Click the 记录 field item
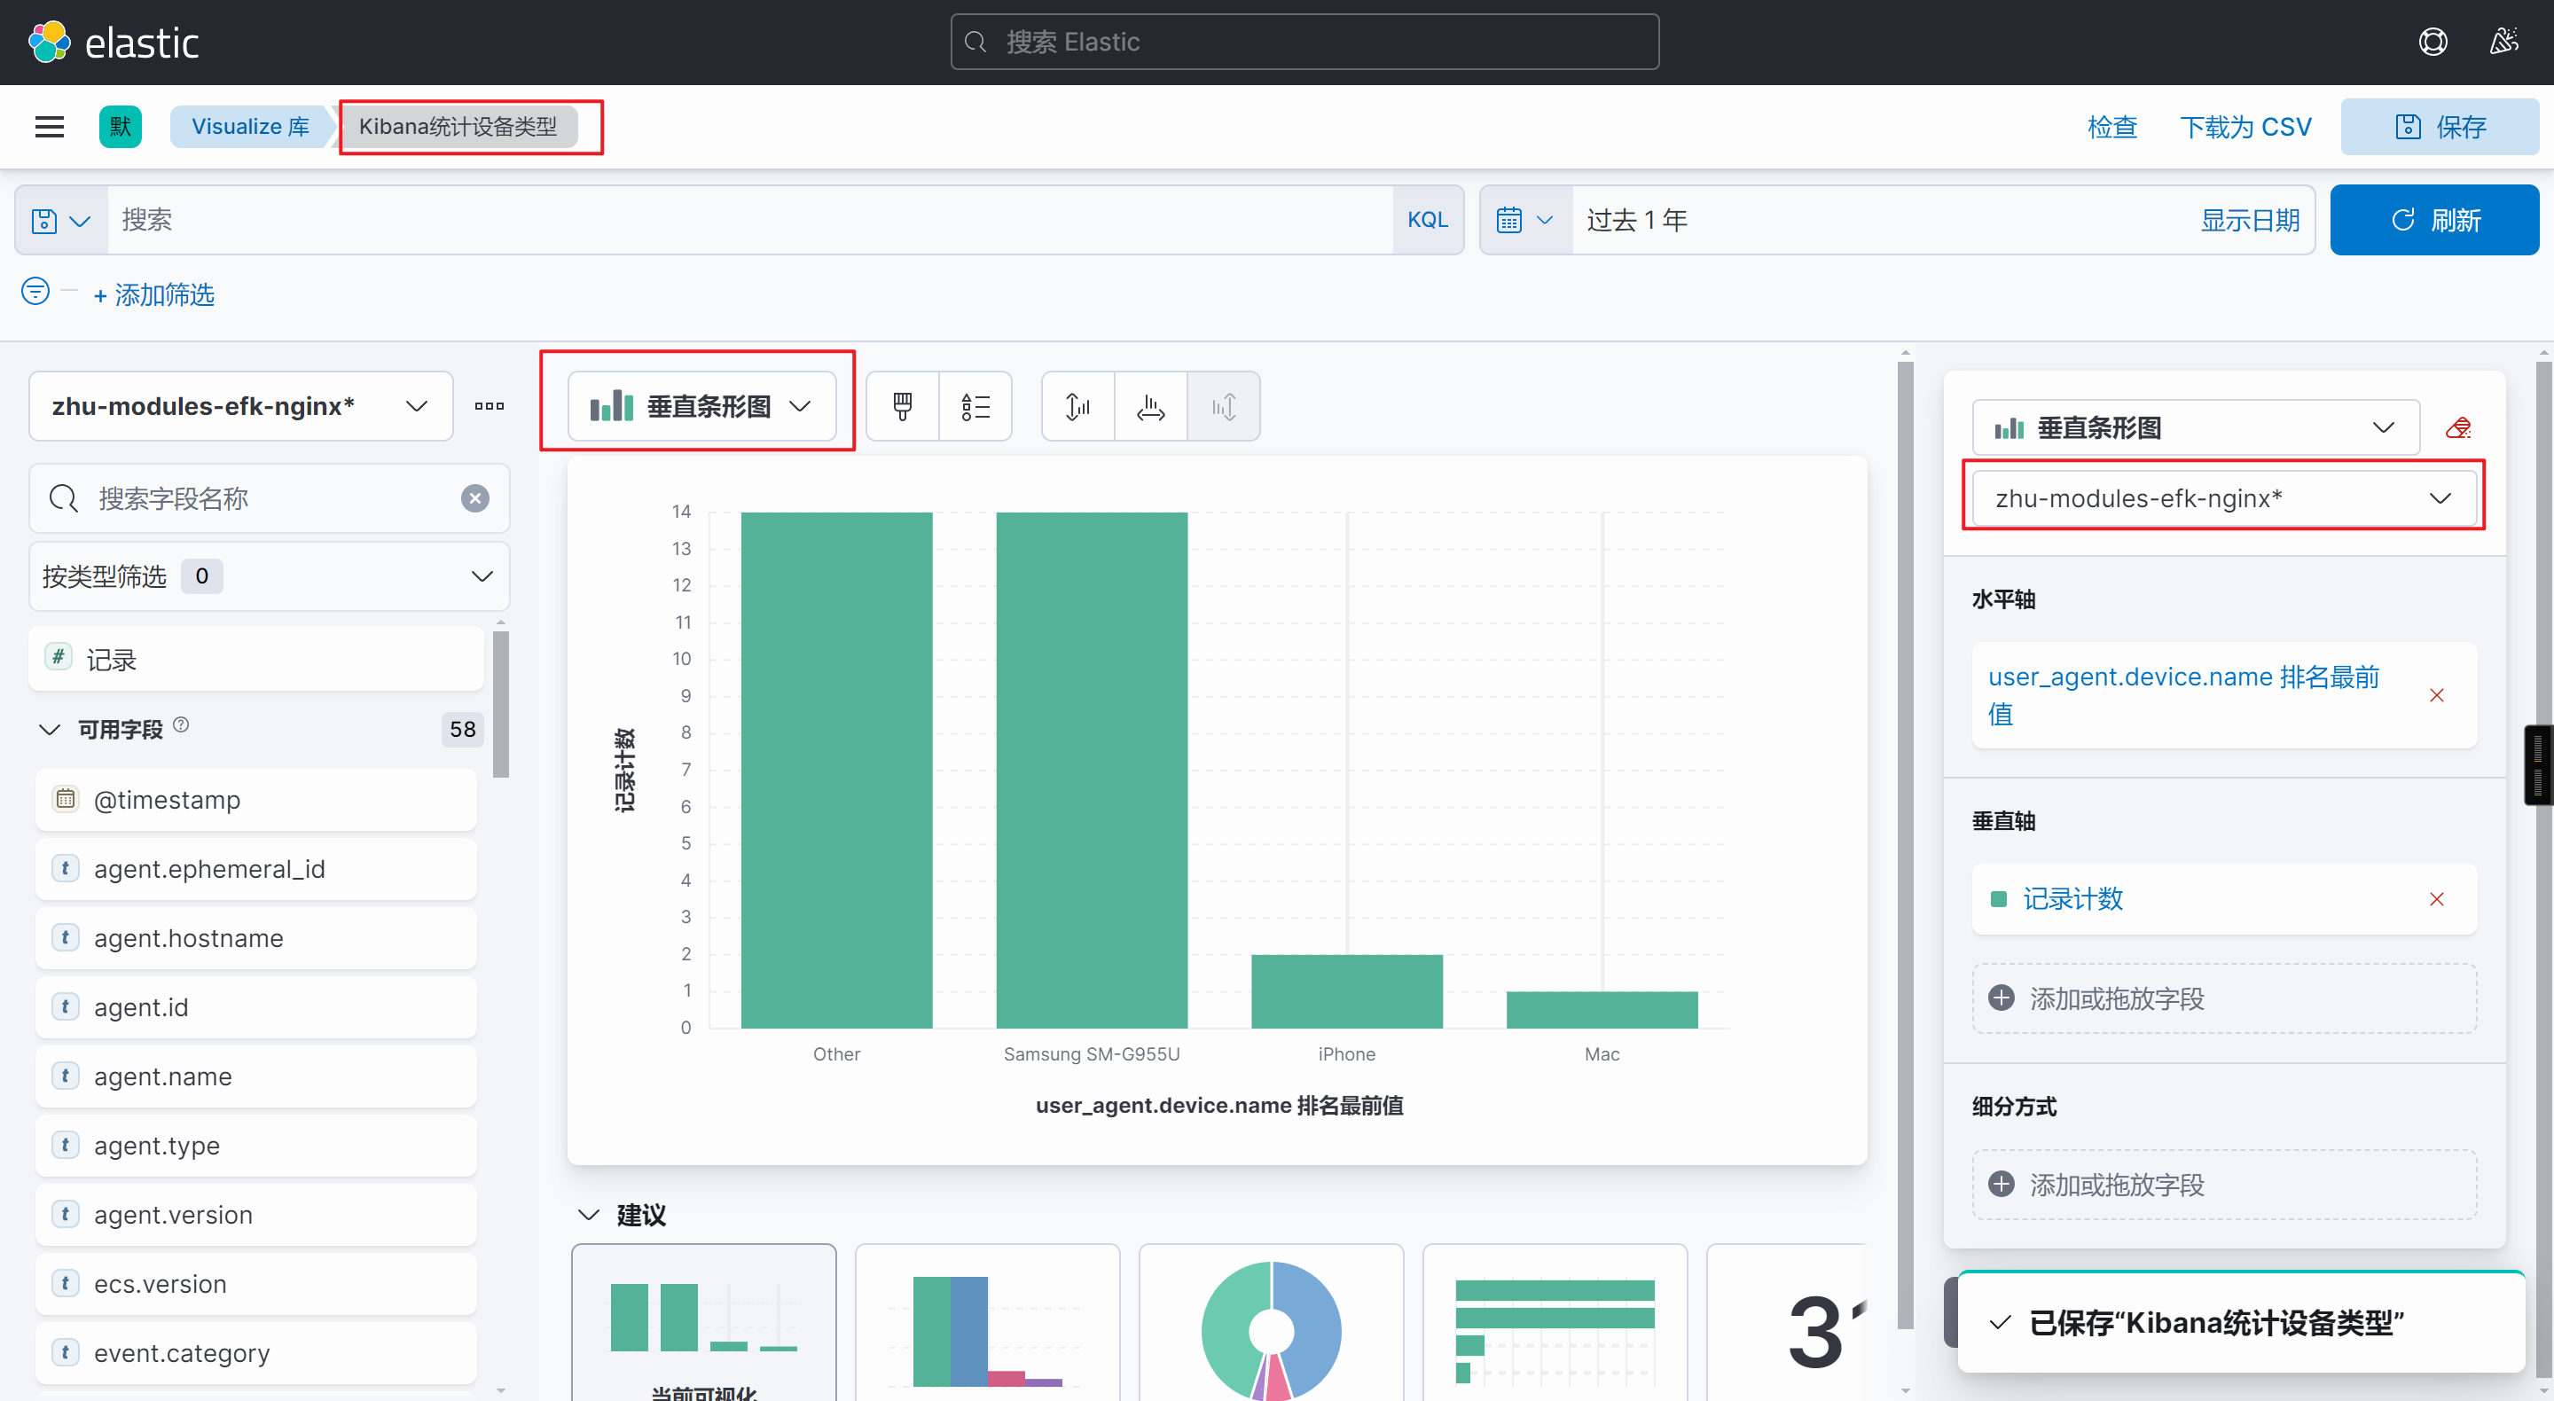The height and width of the screenshot is (1401, 2554). [255, 658]
